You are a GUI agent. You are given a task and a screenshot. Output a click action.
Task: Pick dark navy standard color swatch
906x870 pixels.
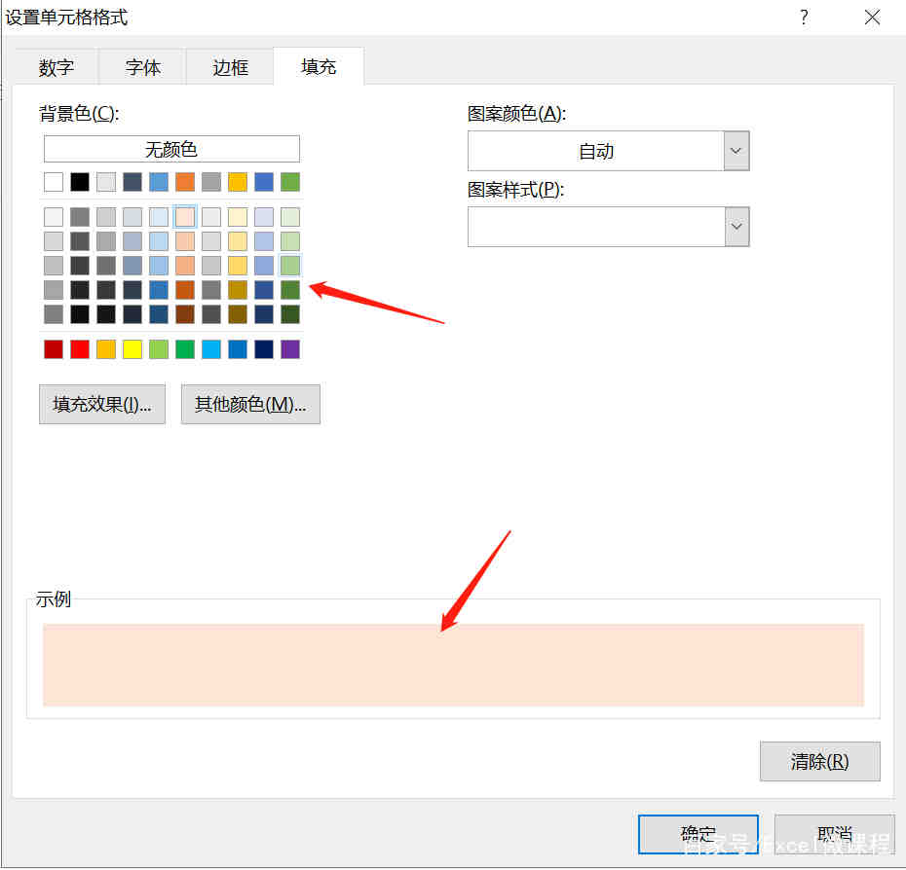(x=264, y=349)
